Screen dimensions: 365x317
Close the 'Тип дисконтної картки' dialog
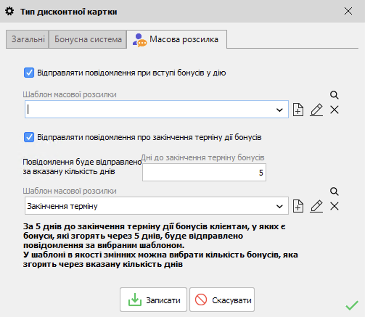[x=348, y=11]
